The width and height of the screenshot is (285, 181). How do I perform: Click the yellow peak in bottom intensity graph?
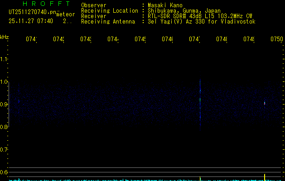pyautogui.click(x=265, y=176)
